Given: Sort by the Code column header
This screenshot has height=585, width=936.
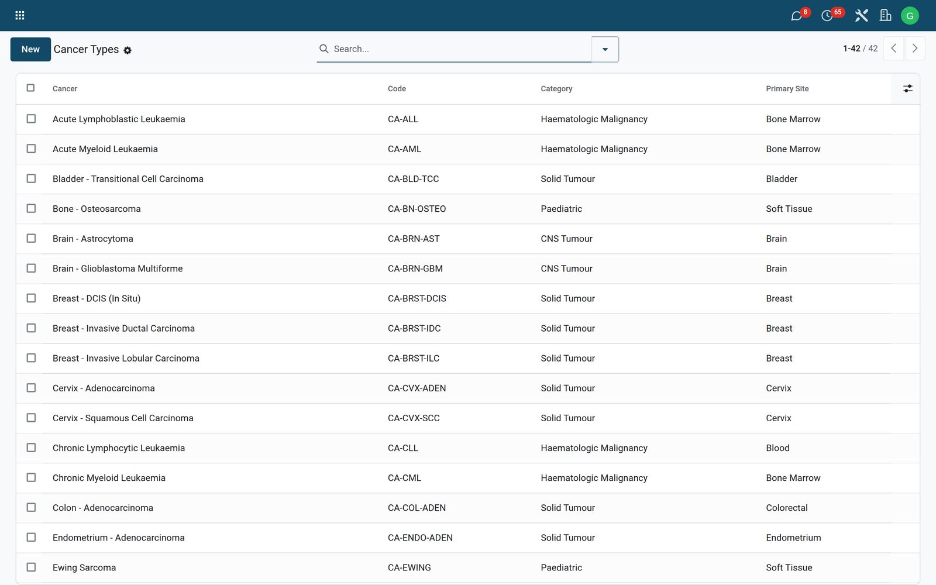Looking at the screenshot, I should (x=397, y=89).
